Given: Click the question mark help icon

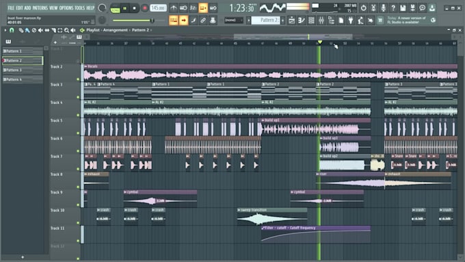Looking at the screenshot, I should [393, 8].
